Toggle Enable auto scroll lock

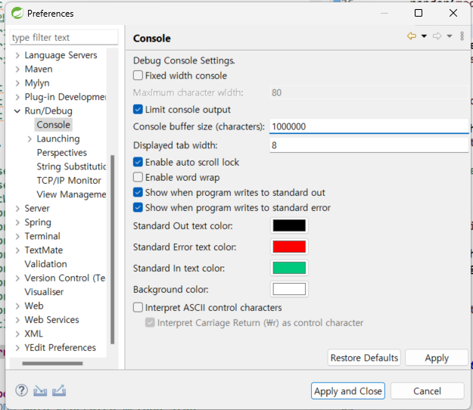138,162
